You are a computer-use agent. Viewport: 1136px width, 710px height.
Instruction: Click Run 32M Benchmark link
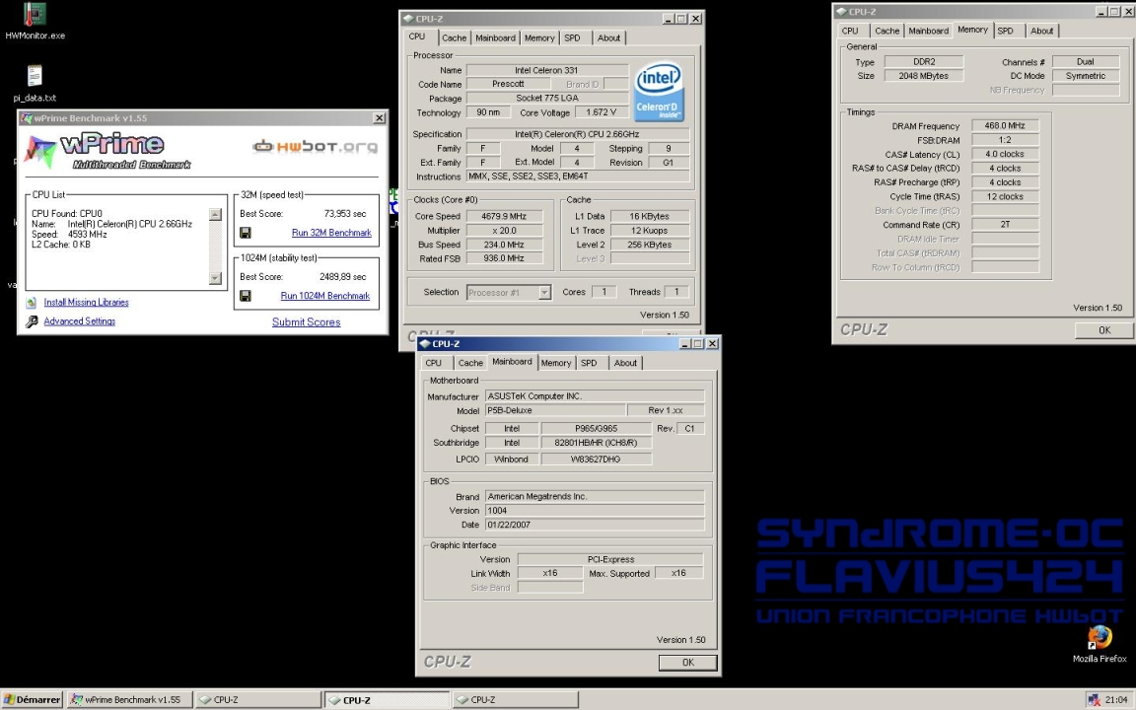tap(331, 233)
